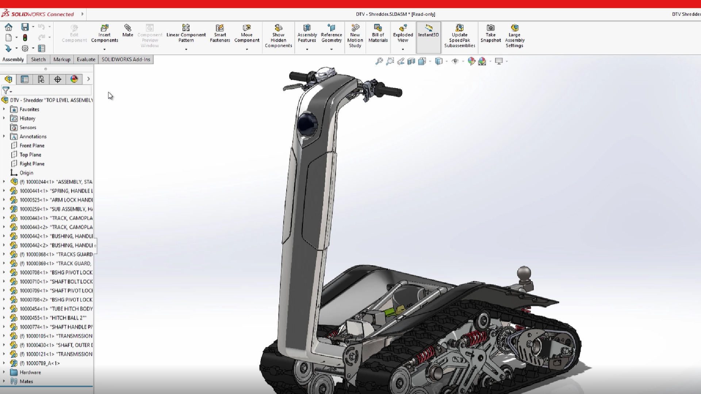This screenshot has height=394, width=701.
Task: Open FeatureManager Design Tree tab
Action: click(8, 79)
